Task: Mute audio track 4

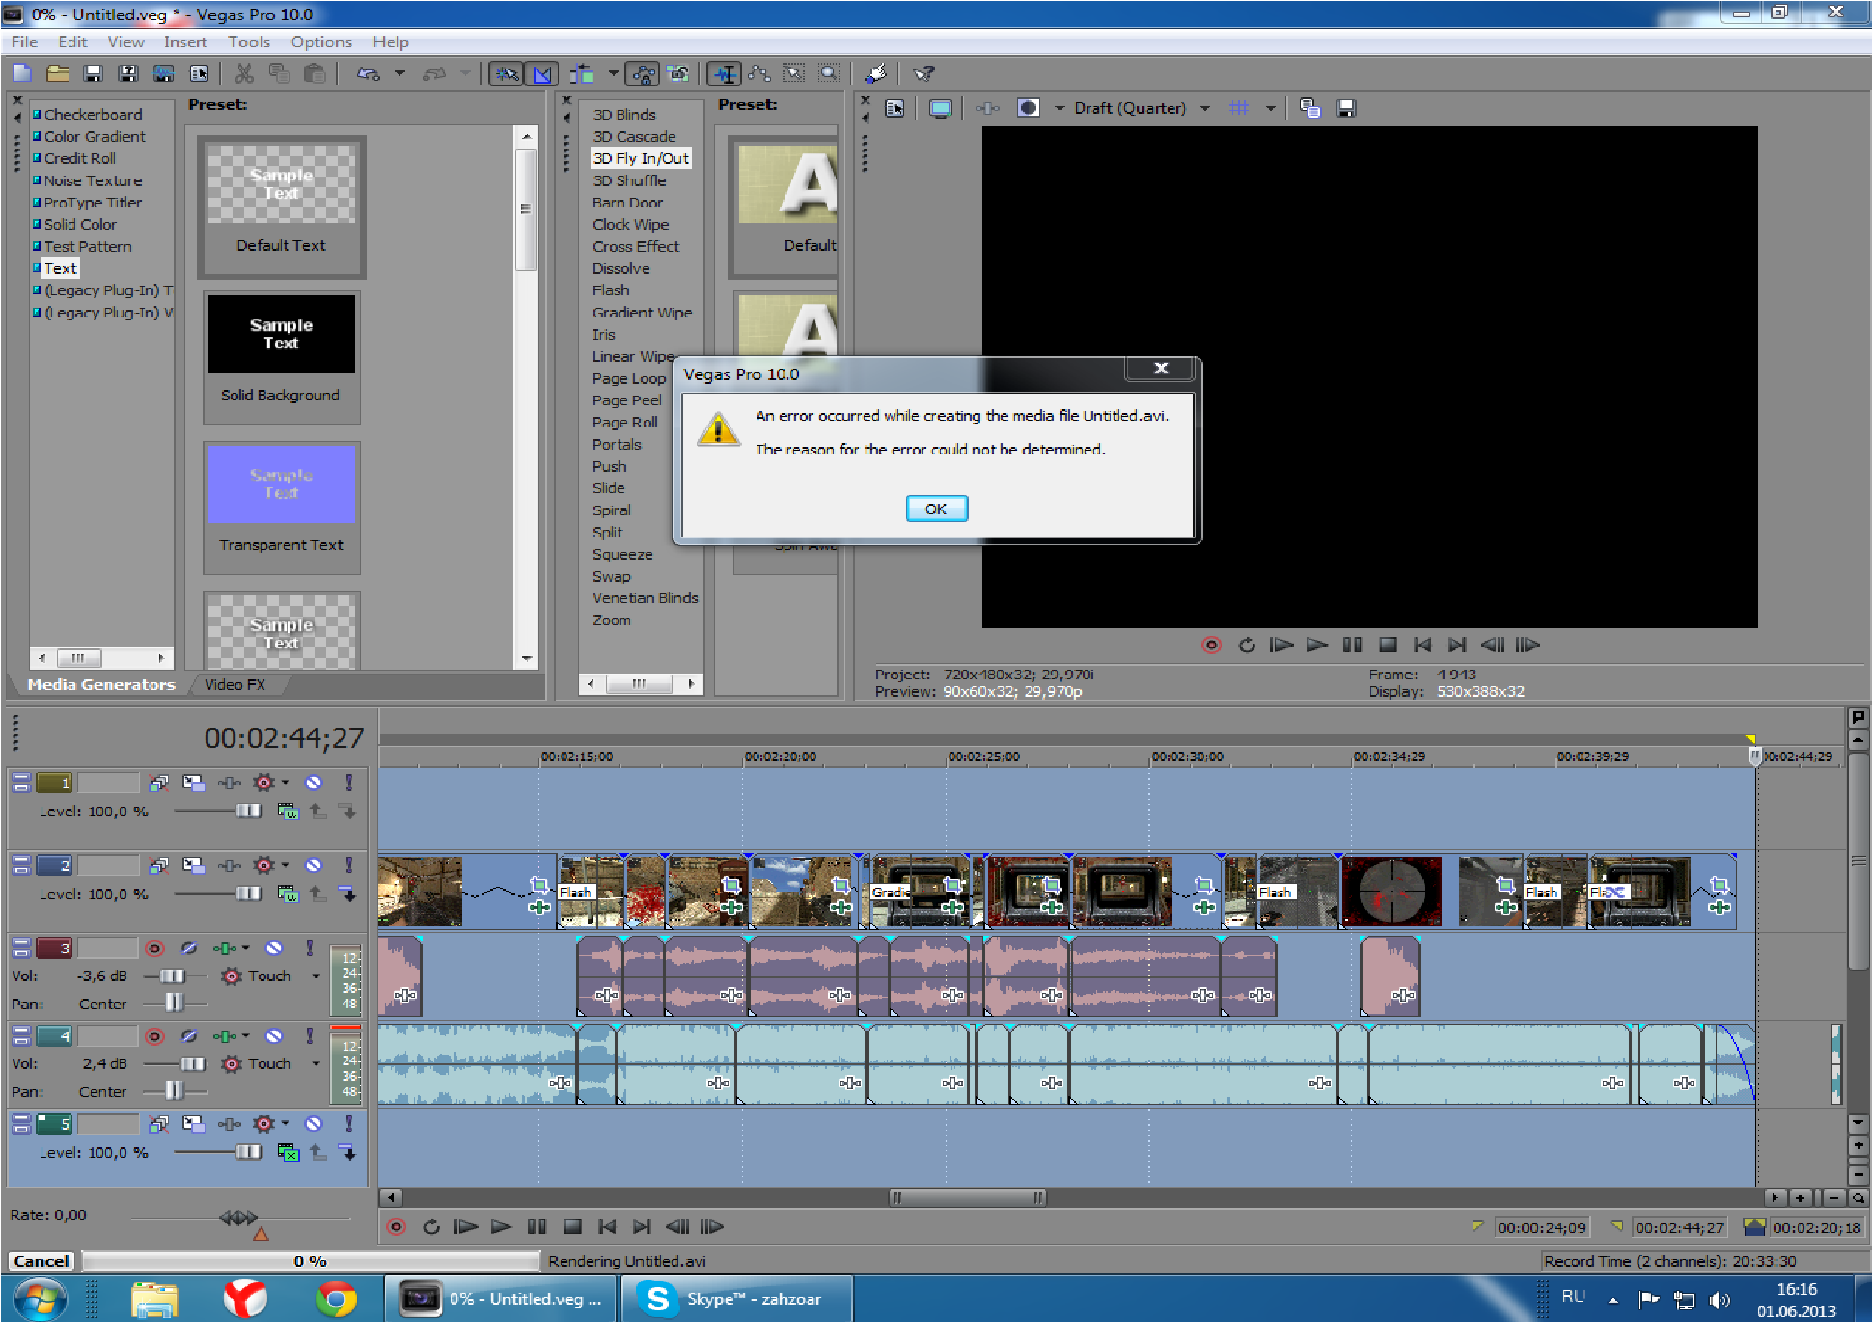Action: pyautogui.click(x=274, y=1036)
